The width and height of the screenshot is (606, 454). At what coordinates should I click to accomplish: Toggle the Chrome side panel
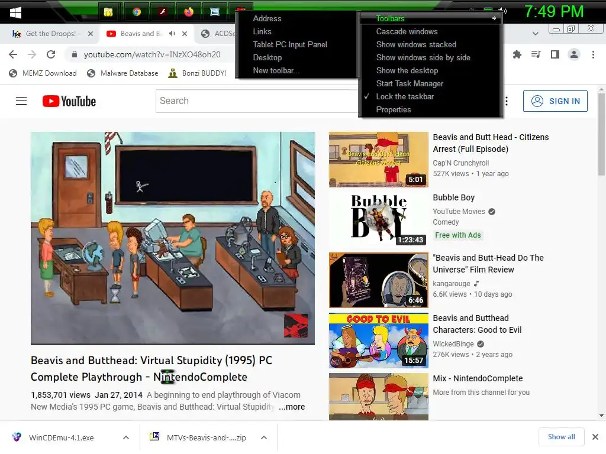coord(555,54)
